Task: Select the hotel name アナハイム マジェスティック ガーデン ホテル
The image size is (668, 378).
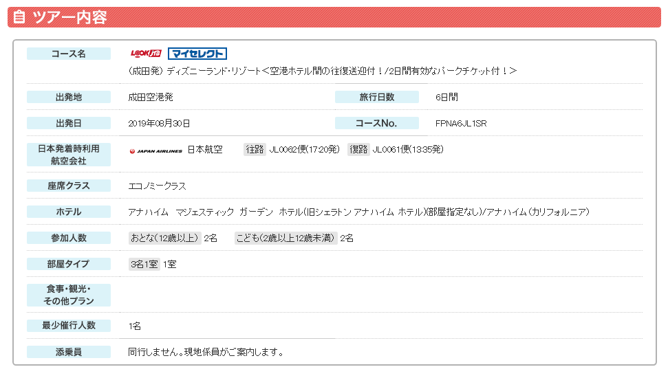Action: coord(215,212)
